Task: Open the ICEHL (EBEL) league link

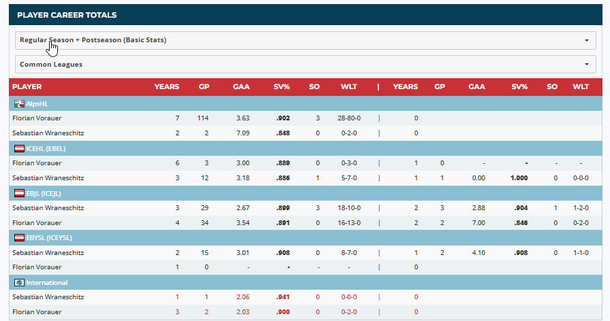Action: pyautogui.click(x=46, y=148)
